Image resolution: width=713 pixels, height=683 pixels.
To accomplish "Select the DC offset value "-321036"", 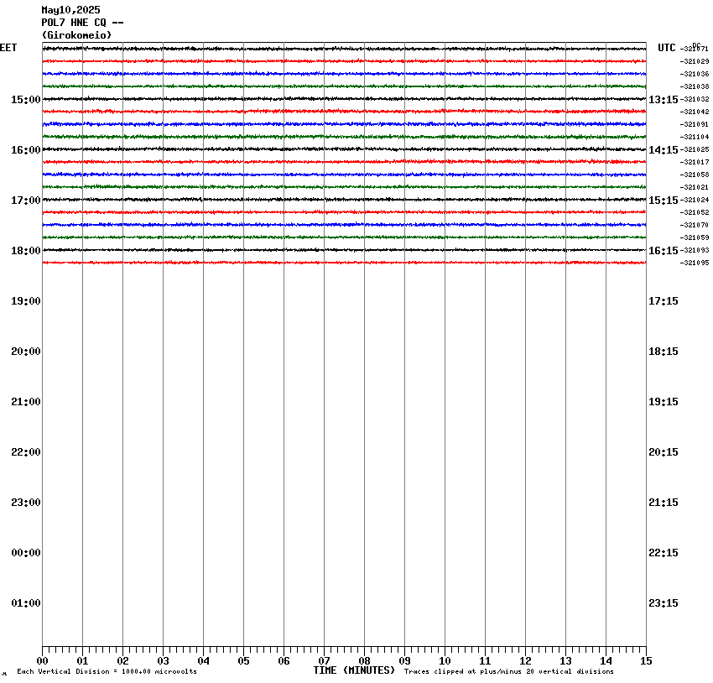I will tap(695, 74).
